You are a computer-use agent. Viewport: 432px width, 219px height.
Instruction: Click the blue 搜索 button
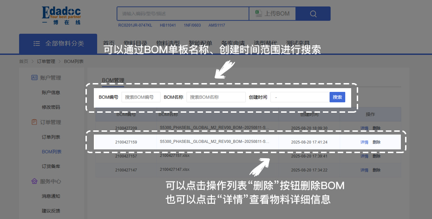(337, 97)
